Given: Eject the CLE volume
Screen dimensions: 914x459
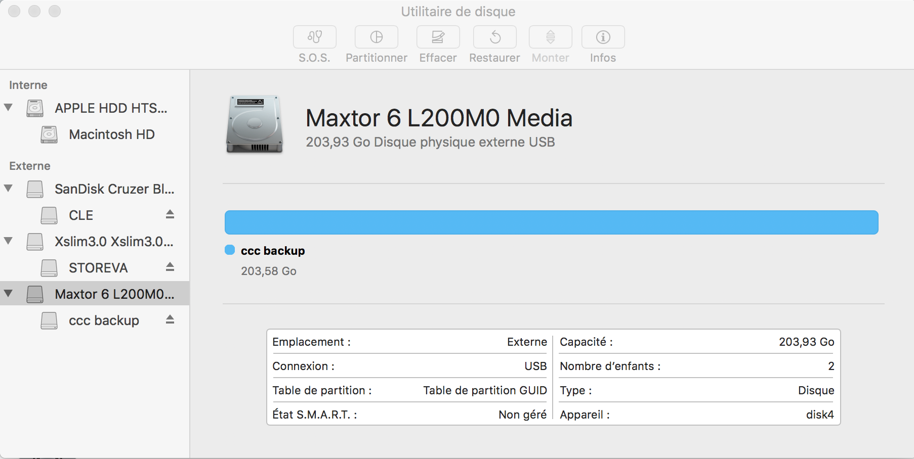Looking at the screenshot, I should (x=170, y=215).
